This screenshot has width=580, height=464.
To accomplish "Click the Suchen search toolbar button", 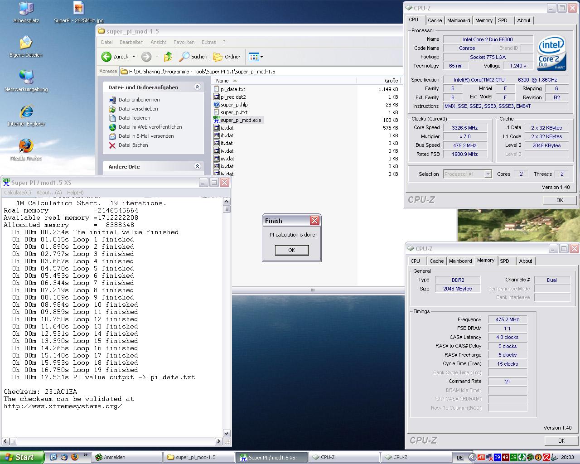I will pyautogui.click(x=193, y=57).
